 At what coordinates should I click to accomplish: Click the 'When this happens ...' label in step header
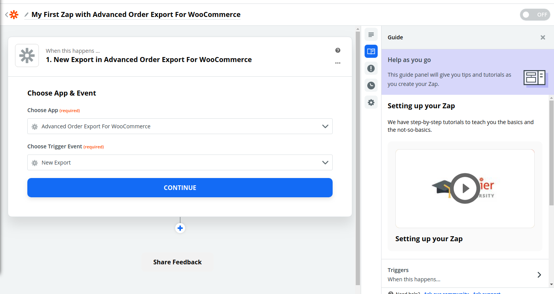pos(73,51)
